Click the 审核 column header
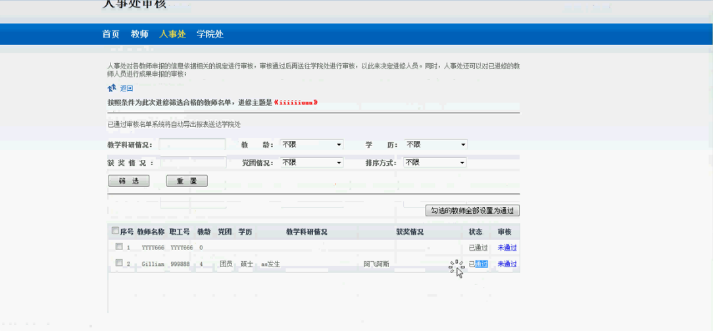The height and width of the screenshot is (331, 713). tap(504, 232)
